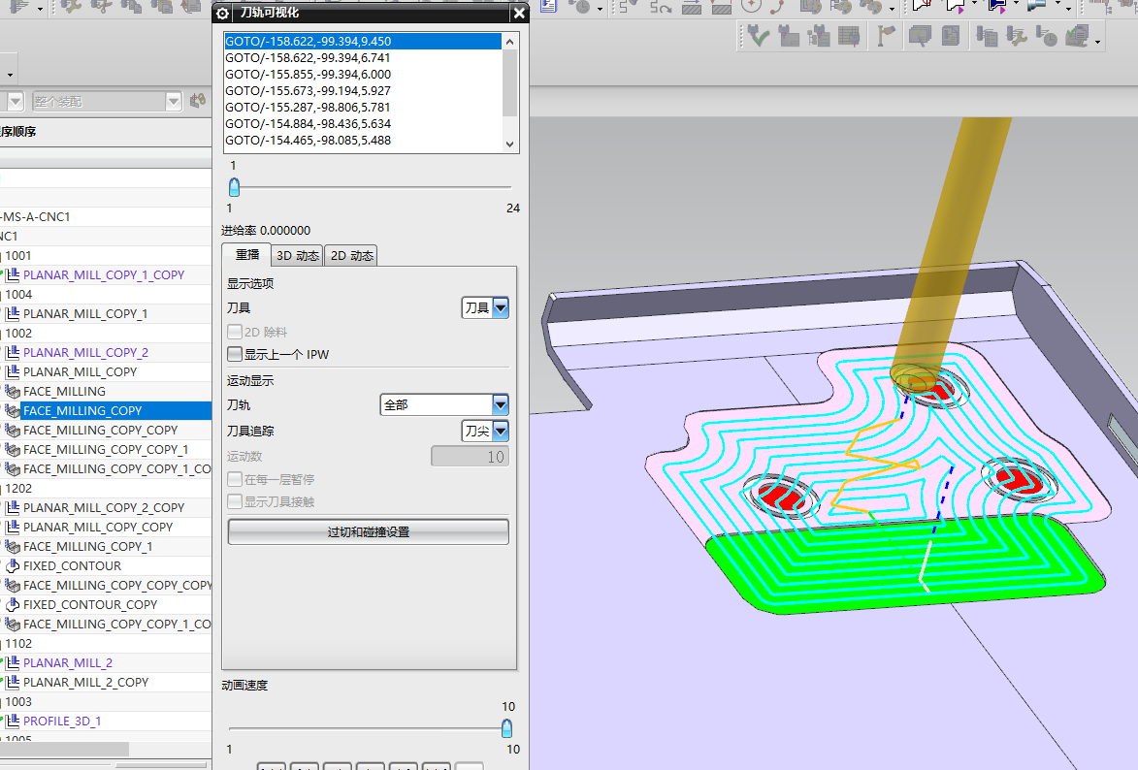Select the FACE_MILLING operation icon in tree
Viewport: 1138px width, 770px height.
(x=13, y=392)
